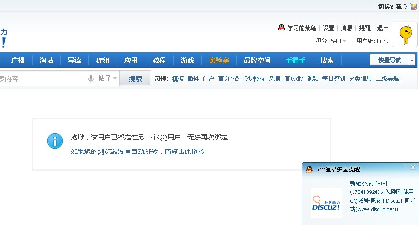Image resolution: width=419 pixels, height=225 pixels.
Task: Select hot search term 每日签到
Action: pyautogui.click(x=334, y=79)
